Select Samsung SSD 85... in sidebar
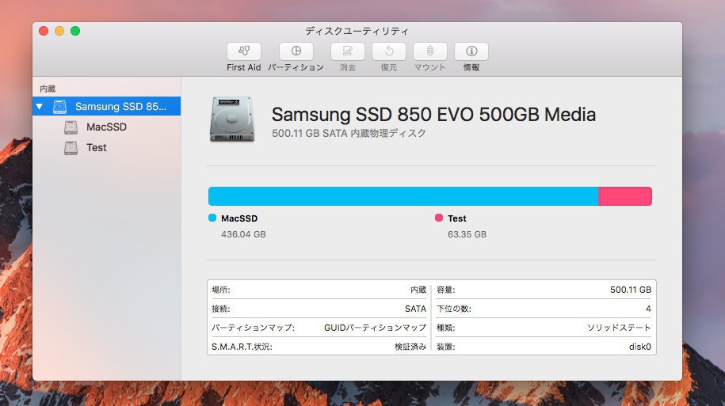 [107, 106]
